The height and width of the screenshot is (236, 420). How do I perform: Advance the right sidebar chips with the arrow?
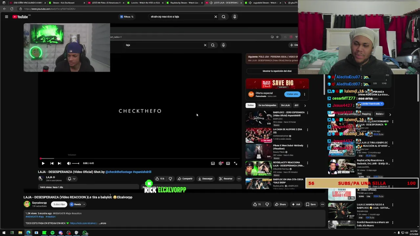390,114
